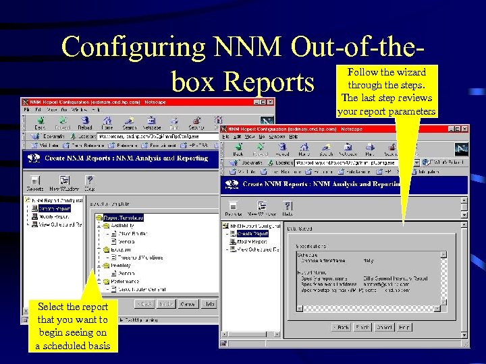Open Go menu in the right Netscape window
486x364 pixels.
[262, 136]
